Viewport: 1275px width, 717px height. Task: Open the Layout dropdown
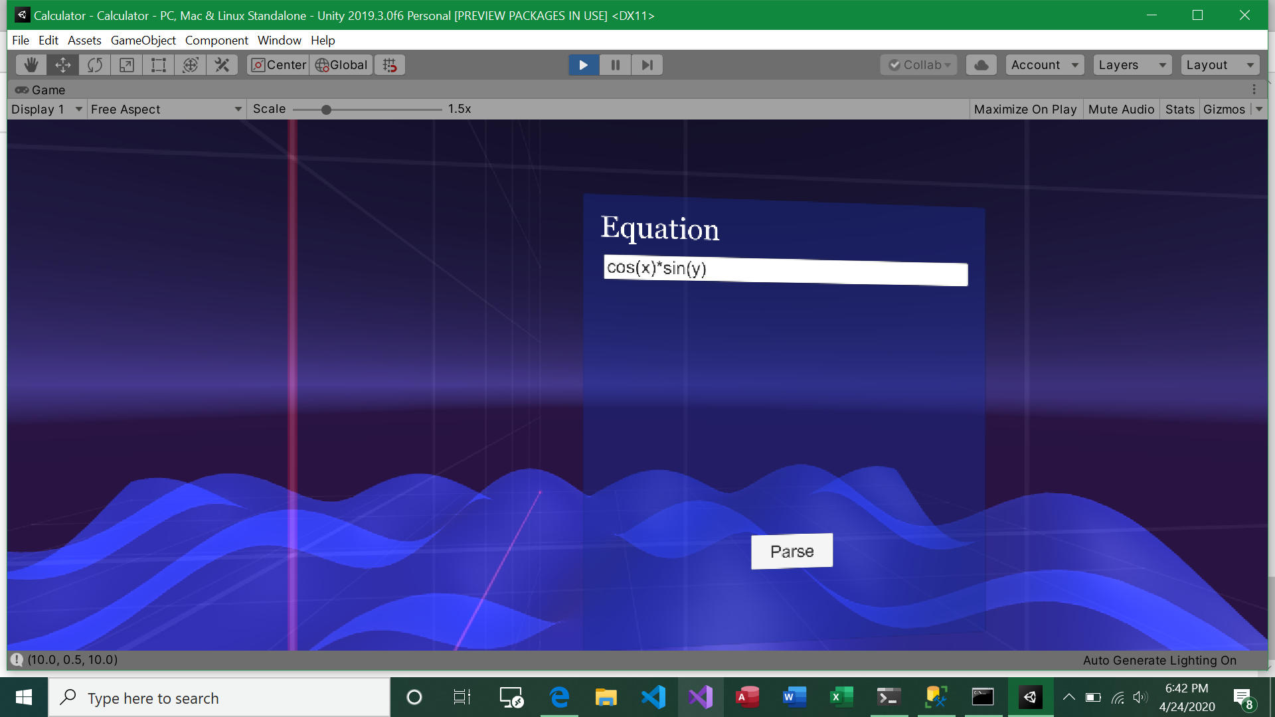pos(1219,64)
